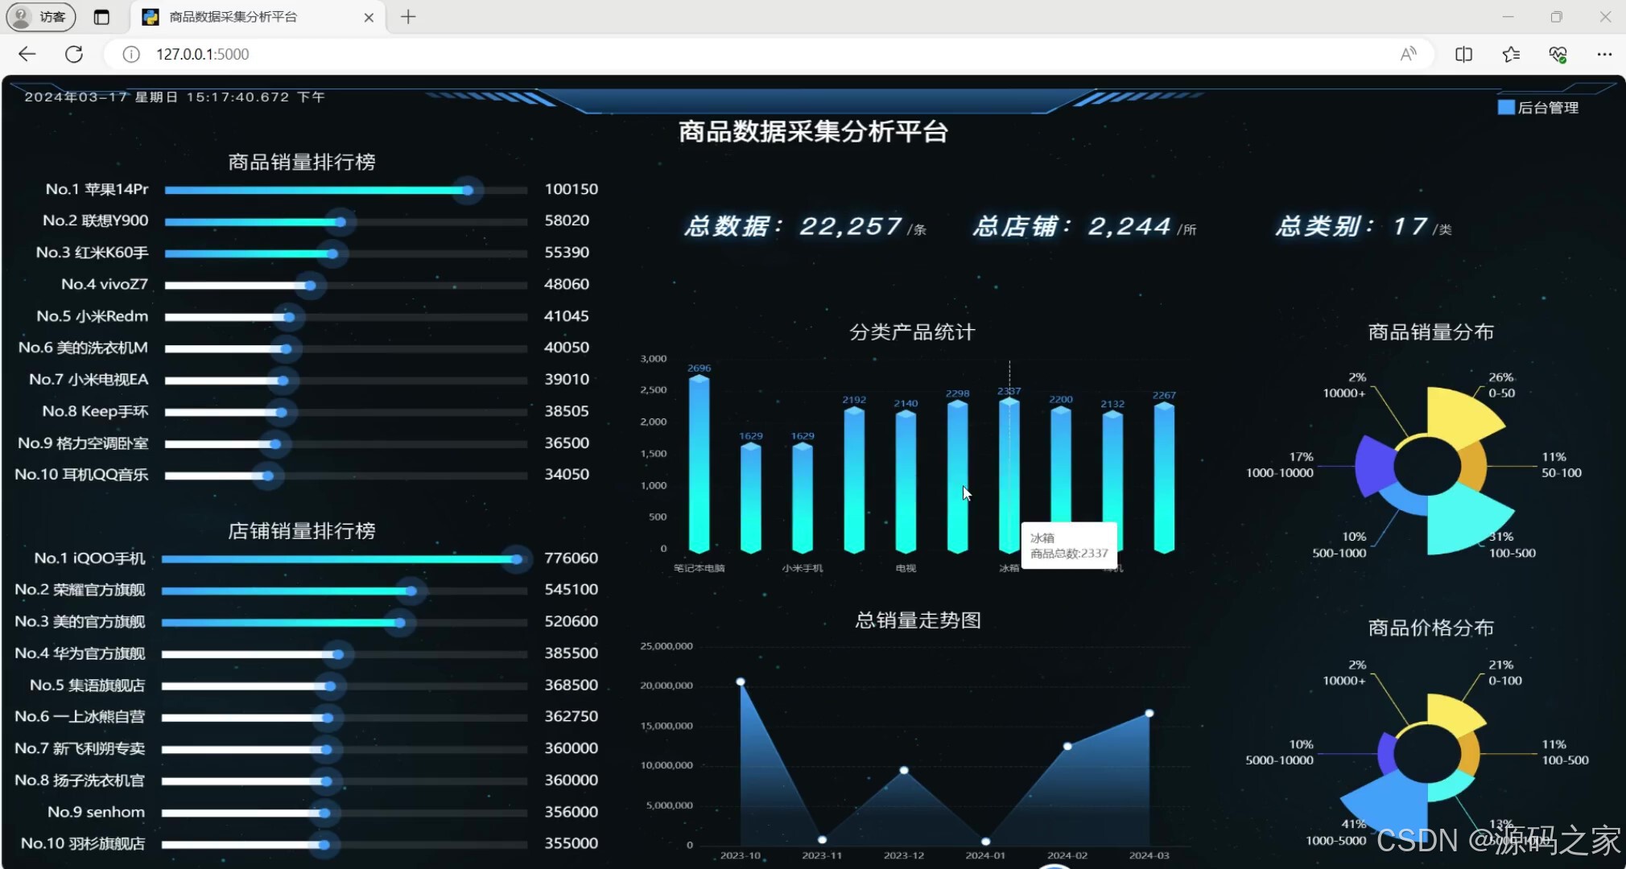Click the browser back arrow icon
Screen dimensions: 1626x869
[x=27, y=54]
